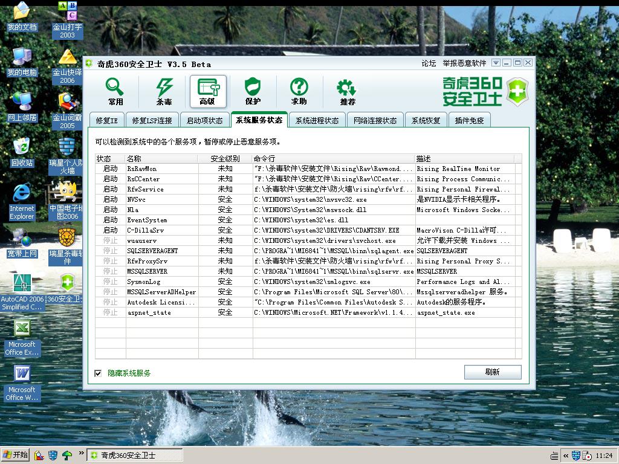Open the 网络连接状态 tab
Image resolution: width=619 pixels, height=464 pixels.
pyautogui.click(x=375, y=120)
